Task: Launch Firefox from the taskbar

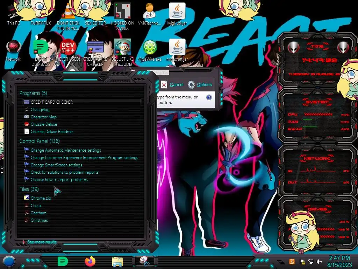Action: tap(90, 261)
